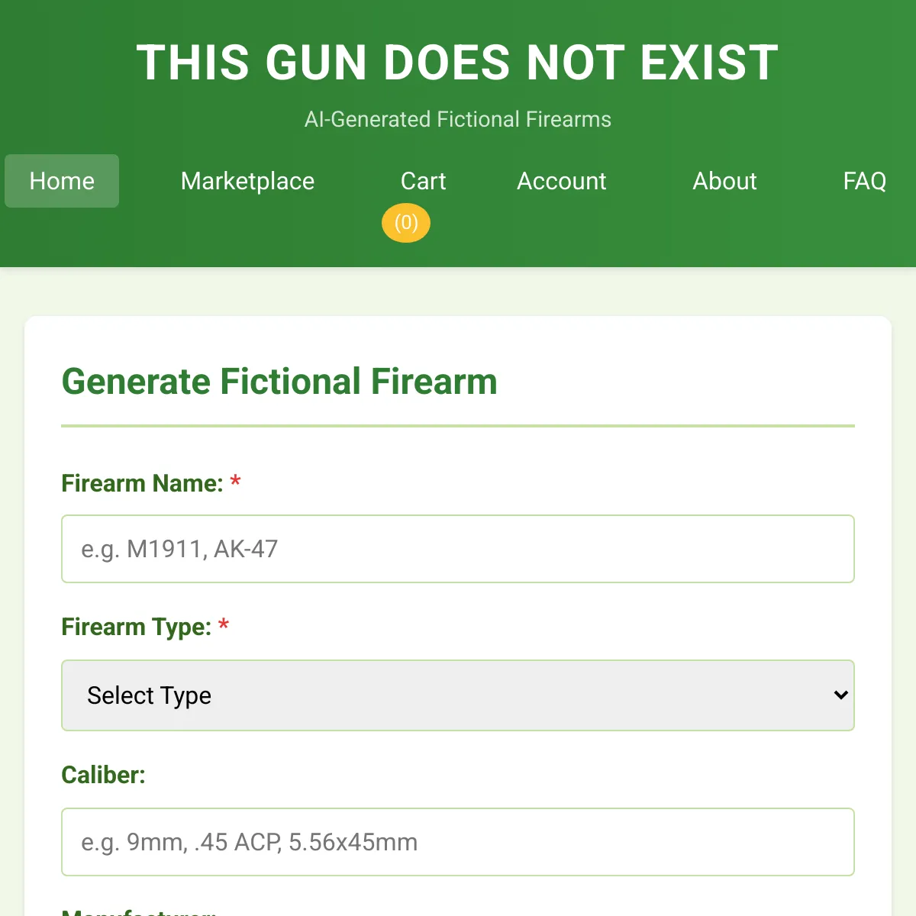Screen dimensions: 916x916
Task: Click the chevron arrow on Firearm Type select
Action: click(841, 695)
